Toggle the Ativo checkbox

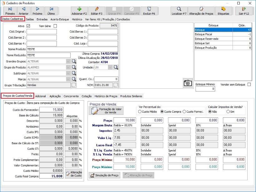click(x=28, y=26)
